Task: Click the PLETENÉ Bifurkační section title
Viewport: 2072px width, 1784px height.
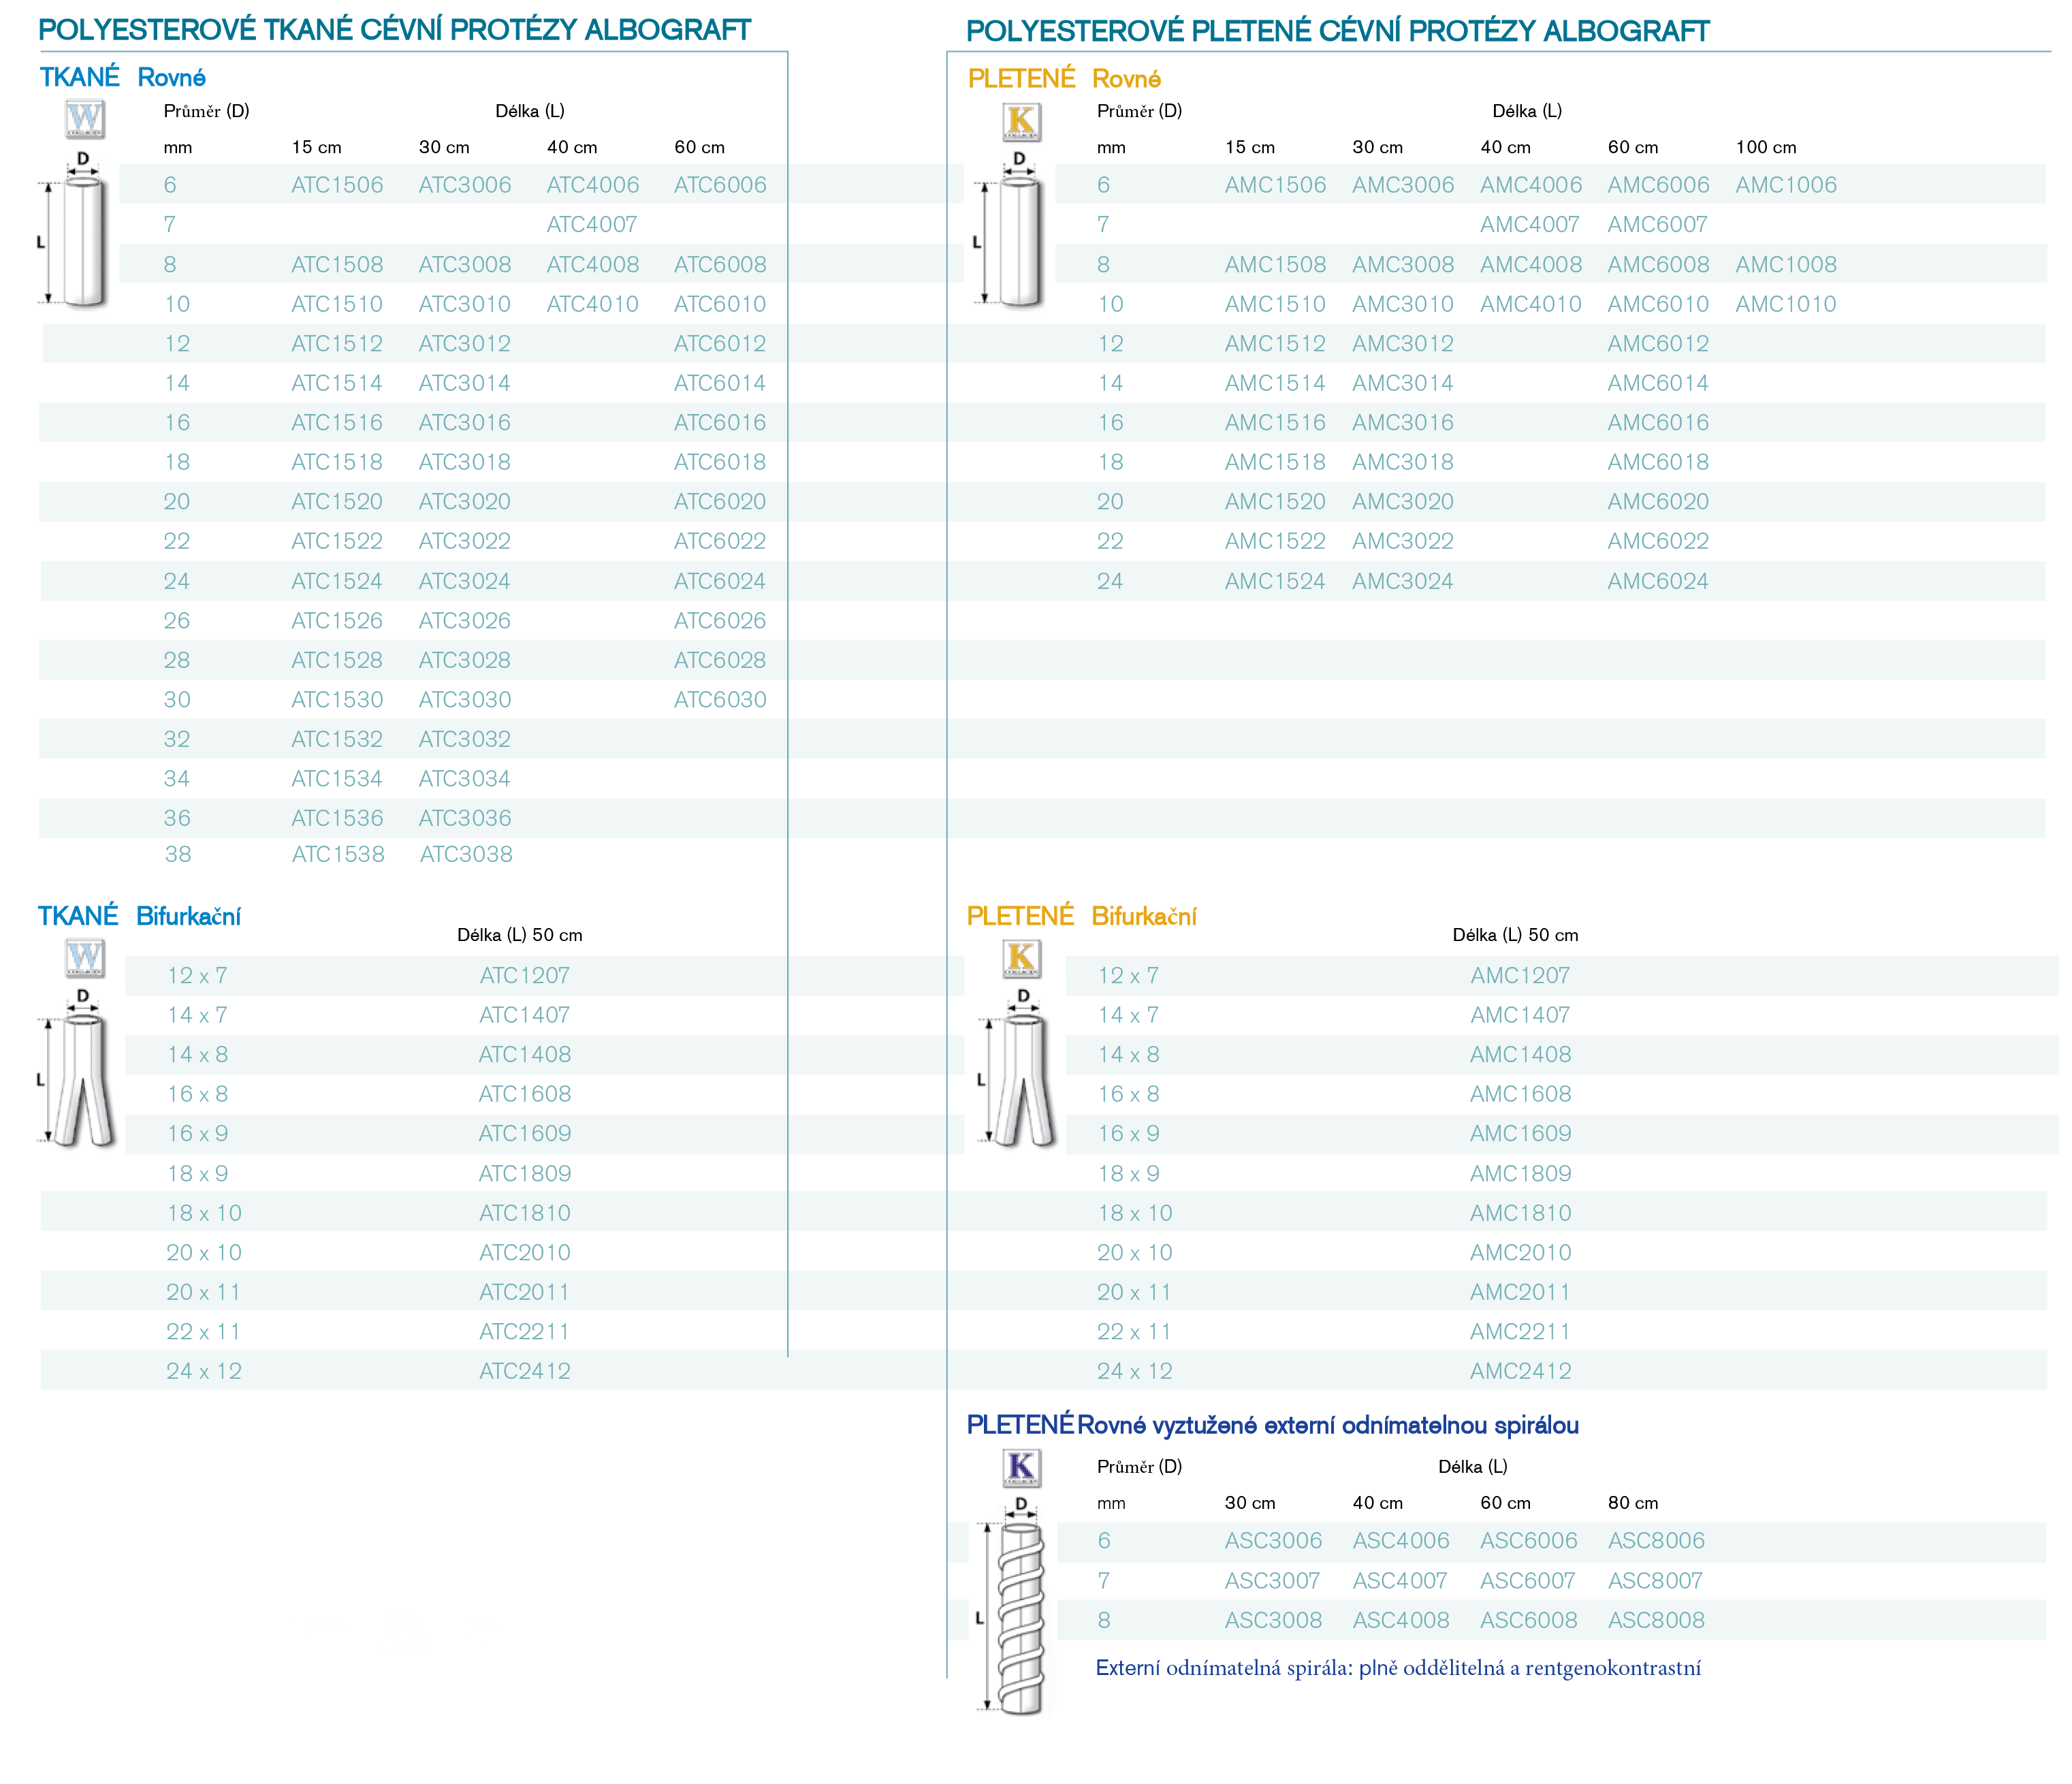Action: coord(1081,916)
